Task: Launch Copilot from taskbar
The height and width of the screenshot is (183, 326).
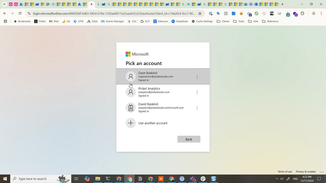Action: click(x=87, y=179)
